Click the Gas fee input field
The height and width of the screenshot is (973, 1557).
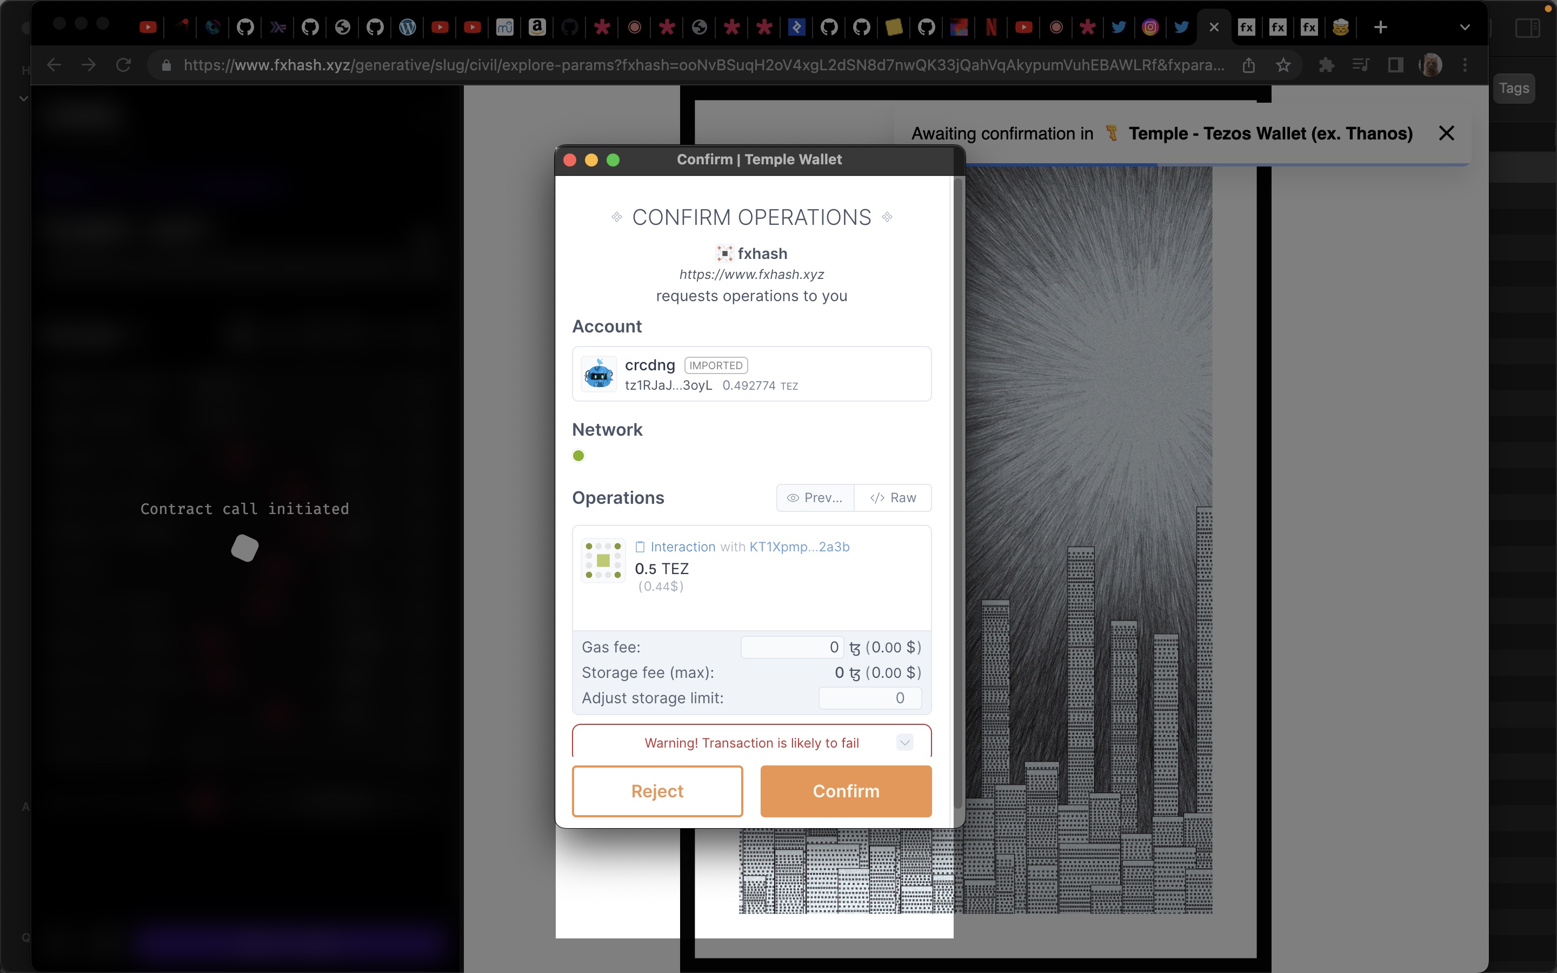pos(791,647)
